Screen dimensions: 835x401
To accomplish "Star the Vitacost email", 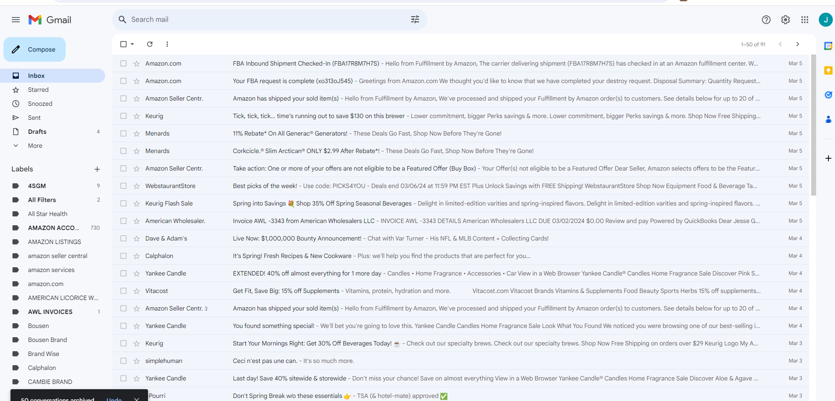I will (137, 291).
